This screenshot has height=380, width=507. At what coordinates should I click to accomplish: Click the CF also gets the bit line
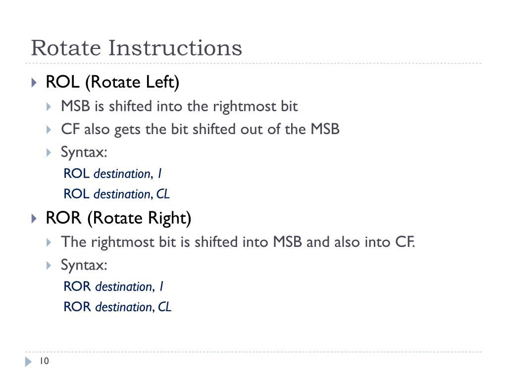point(200,130)
